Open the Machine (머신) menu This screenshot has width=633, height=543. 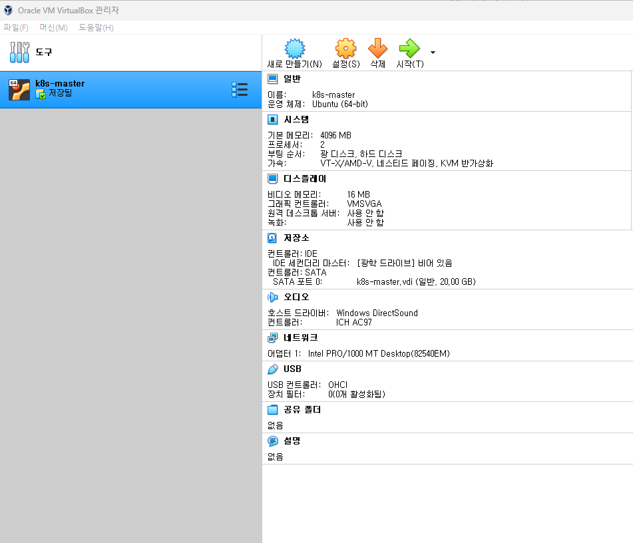[54, 27]
